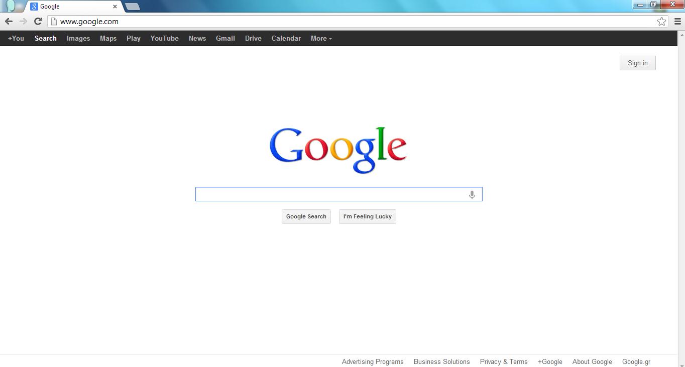Open the Business Solutions page
The width and height of the screenshot is (685, 367).
441,361
